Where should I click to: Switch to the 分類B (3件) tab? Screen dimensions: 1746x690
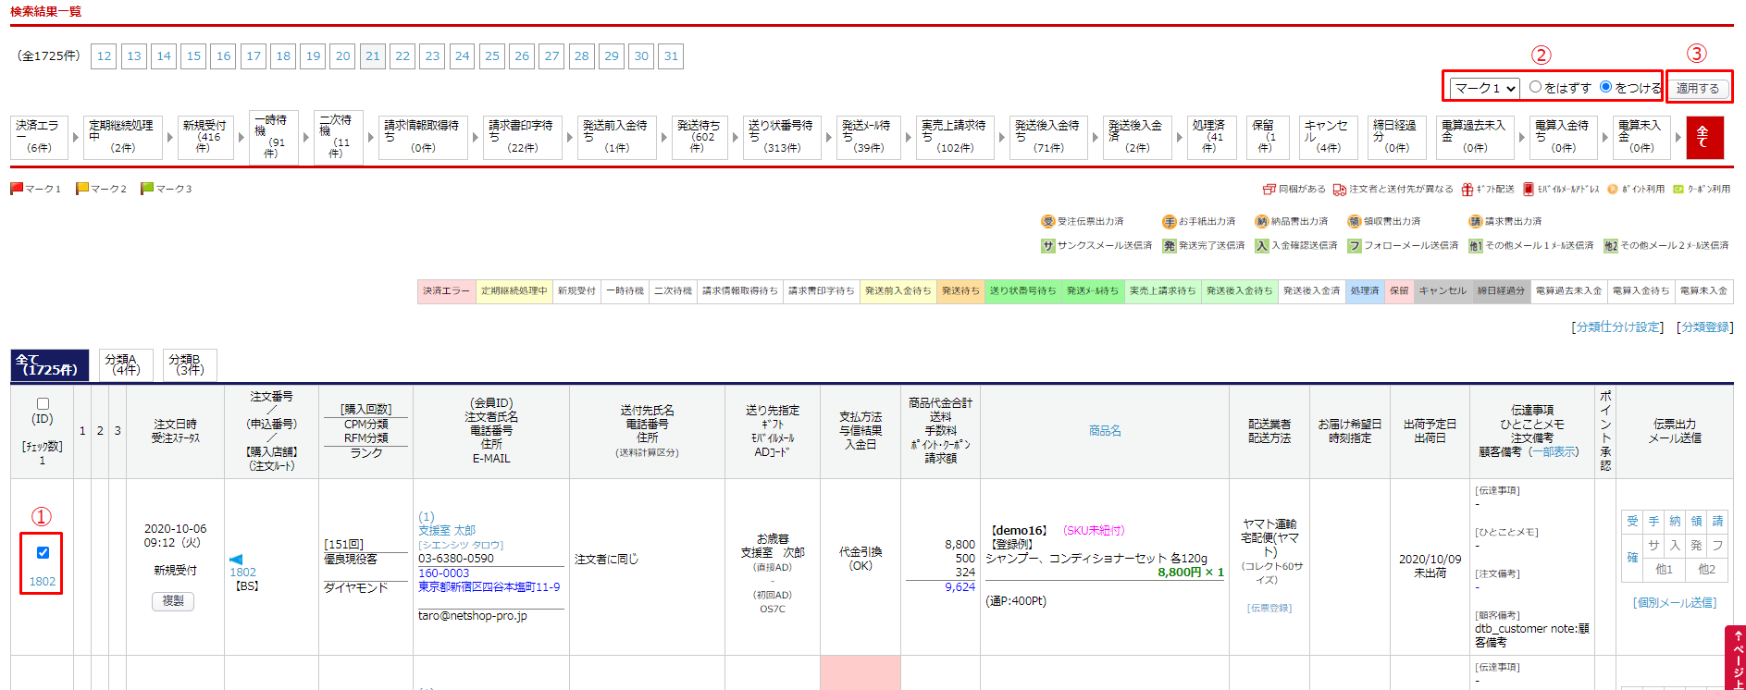coord(190,365)
